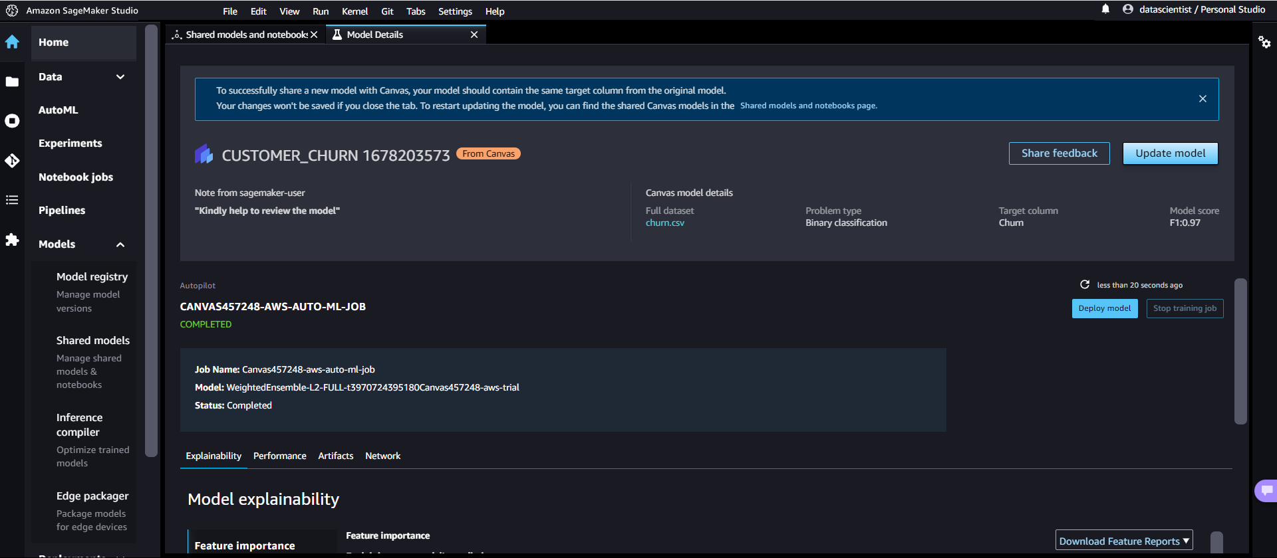Open the table of contents list icon
1277x558 pixels.
(x=12, y=200)
